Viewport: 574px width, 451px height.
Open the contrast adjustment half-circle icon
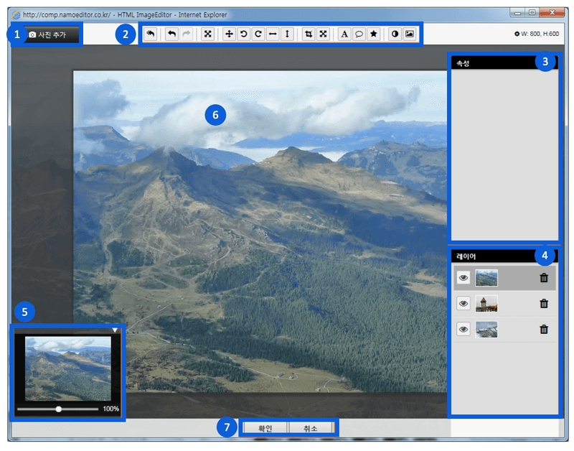point(395,34)
